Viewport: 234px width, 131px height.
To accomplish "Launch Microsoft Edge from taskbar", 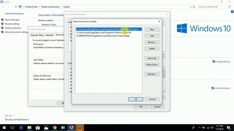I will point(21,128).
